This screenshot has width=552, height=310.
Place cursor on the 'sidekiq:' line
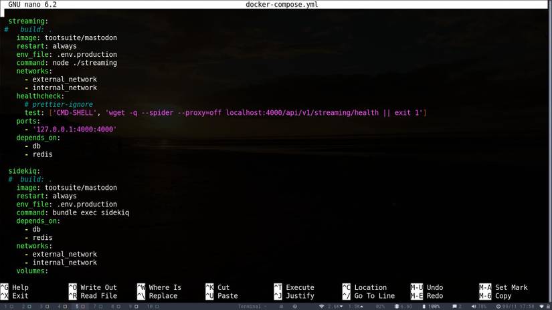tap(24, 171)
